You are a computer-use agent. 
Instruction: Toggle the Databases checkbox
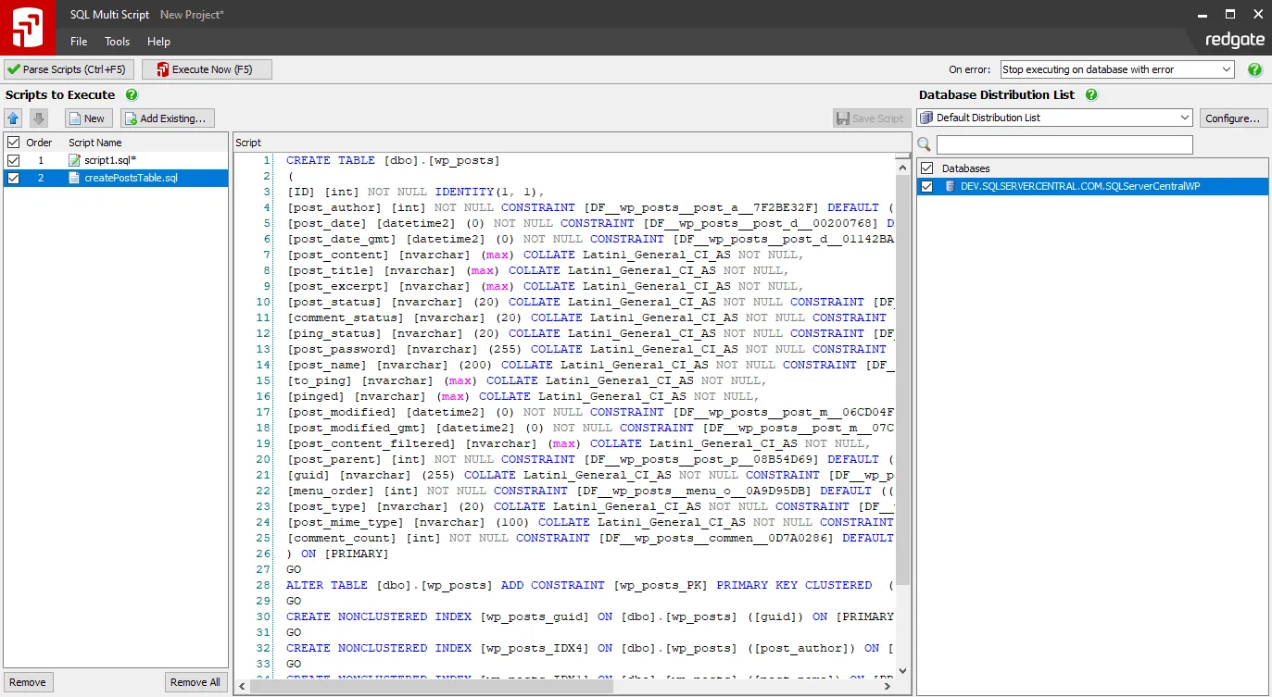coord(926,168)
